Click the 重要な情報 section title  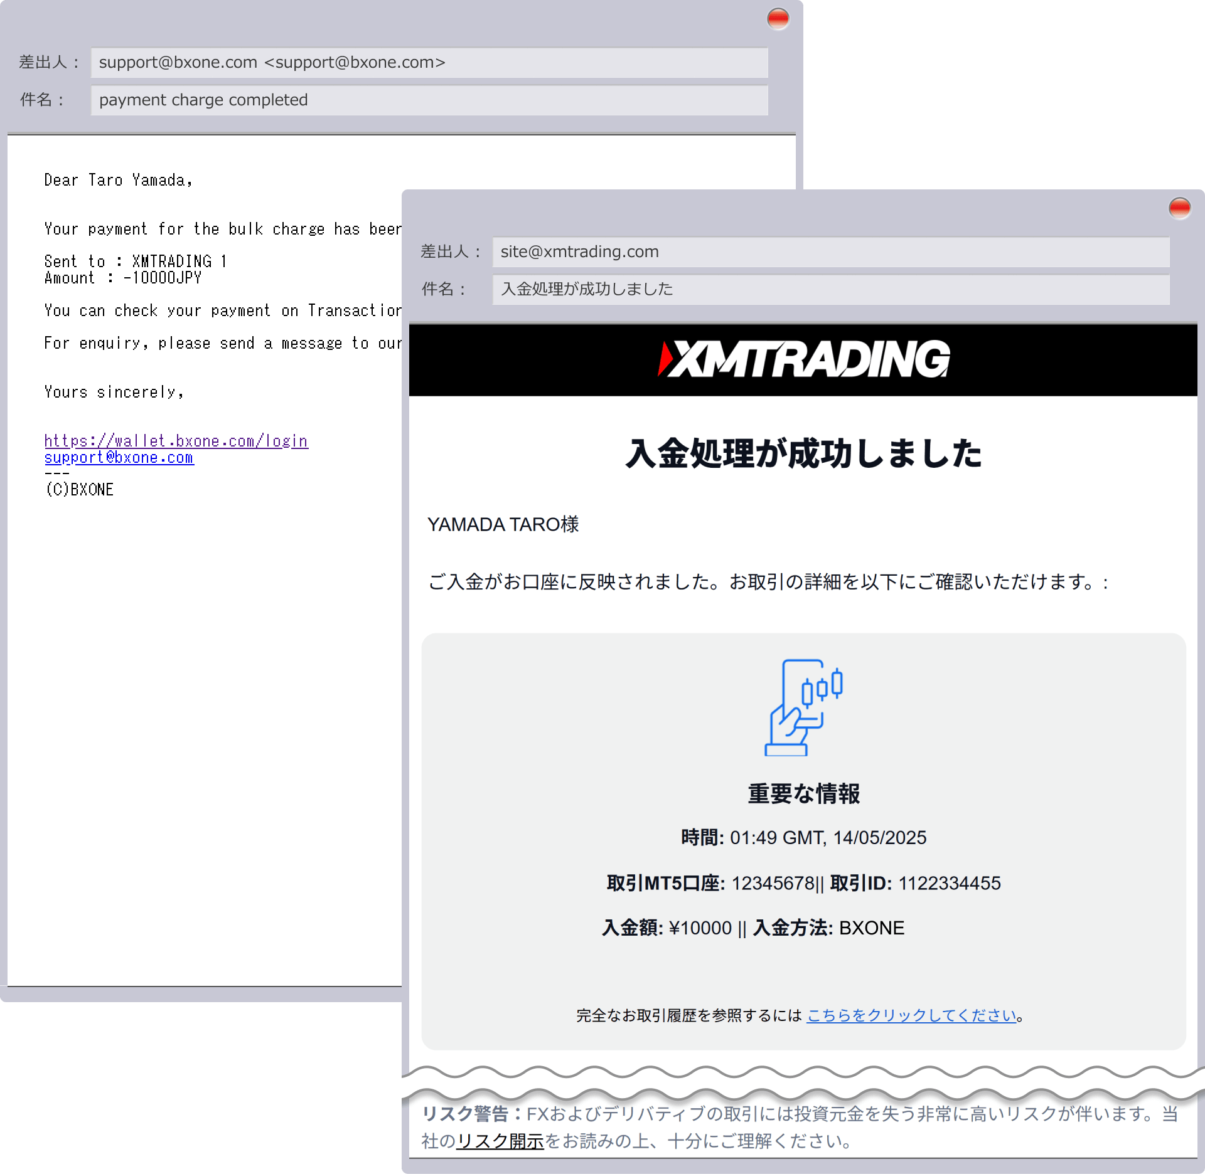pyautogui.click(x=803, y=794)
